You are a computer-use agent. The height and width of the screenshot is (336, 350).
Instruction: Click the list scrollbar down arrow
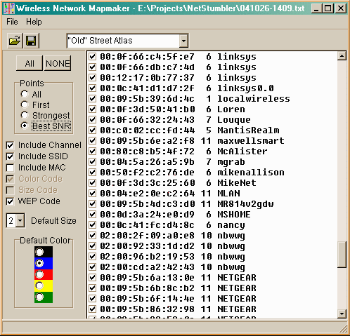(x=342, y=314)
